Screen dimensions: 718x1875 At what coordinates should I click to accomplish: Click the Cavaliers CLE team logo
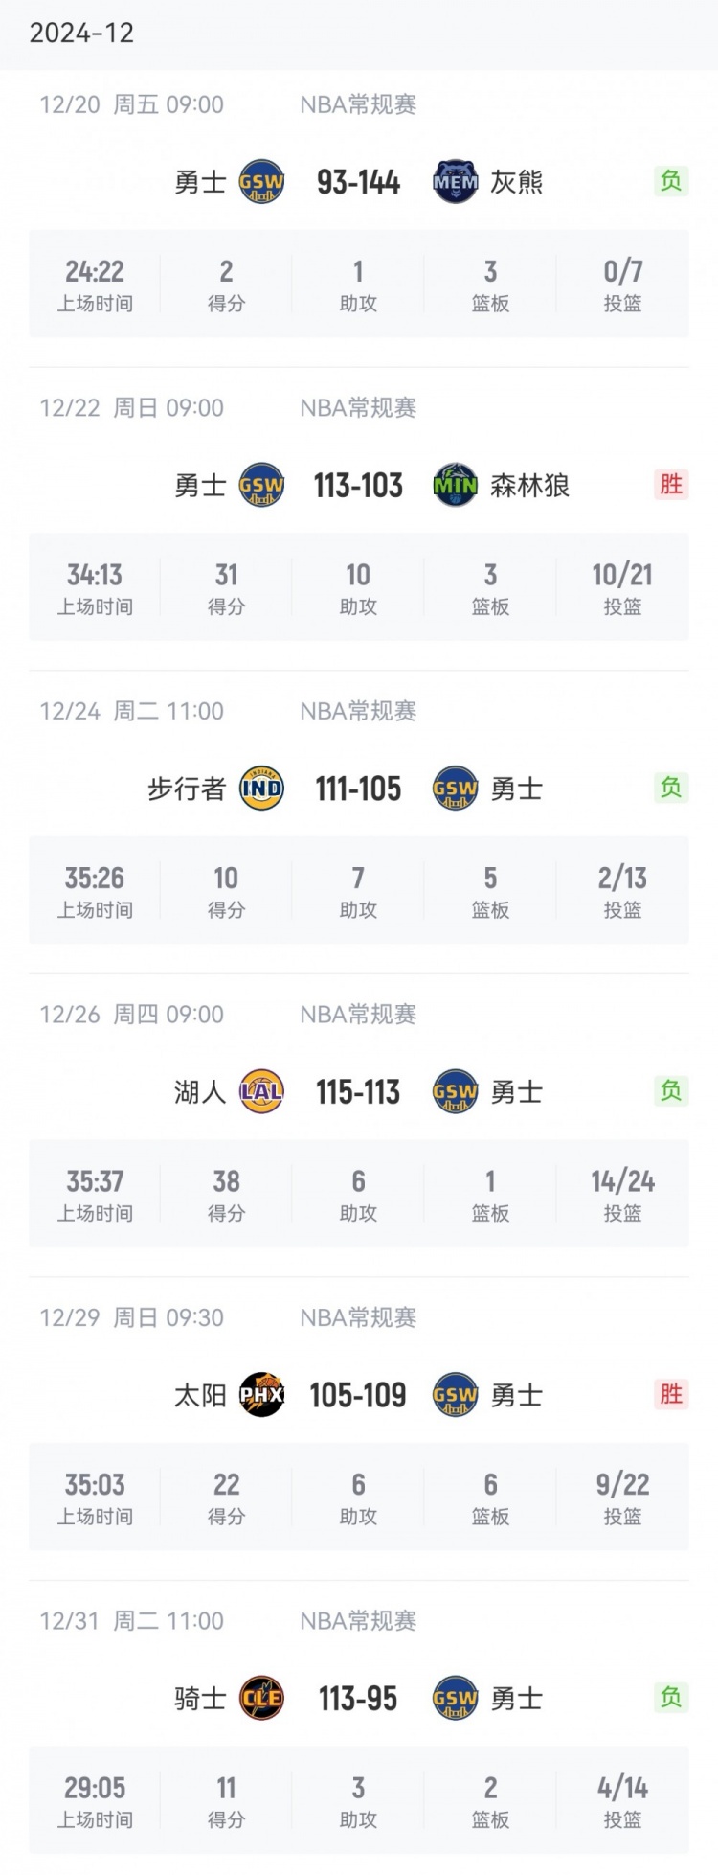coord(261,1699)
